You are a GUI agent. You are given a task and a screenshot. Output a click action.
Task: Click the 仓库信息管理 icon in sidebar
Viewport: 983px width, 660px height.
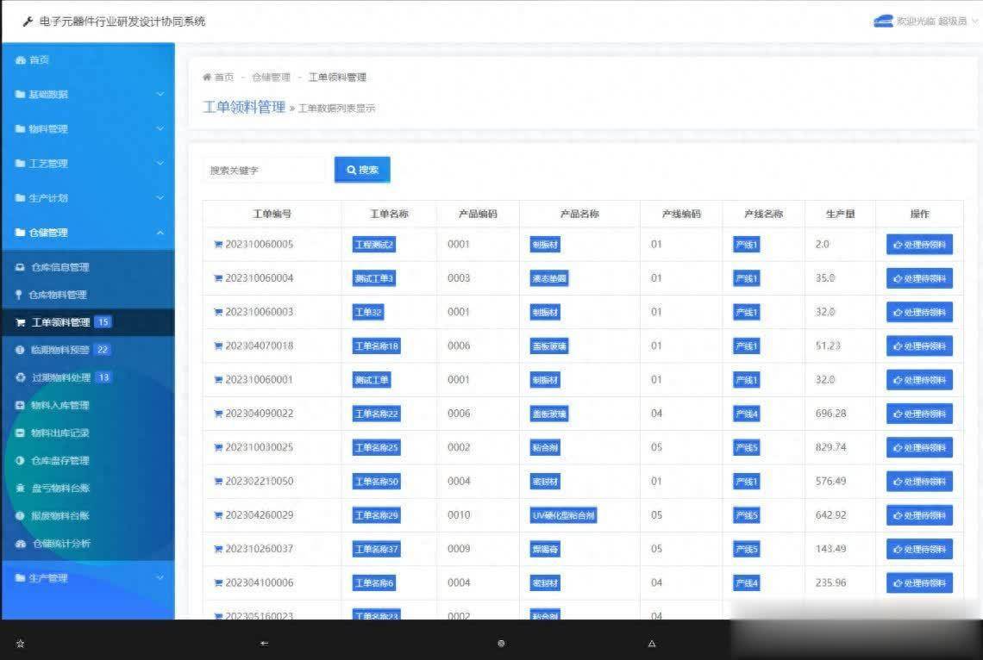[x=21, y=267]
